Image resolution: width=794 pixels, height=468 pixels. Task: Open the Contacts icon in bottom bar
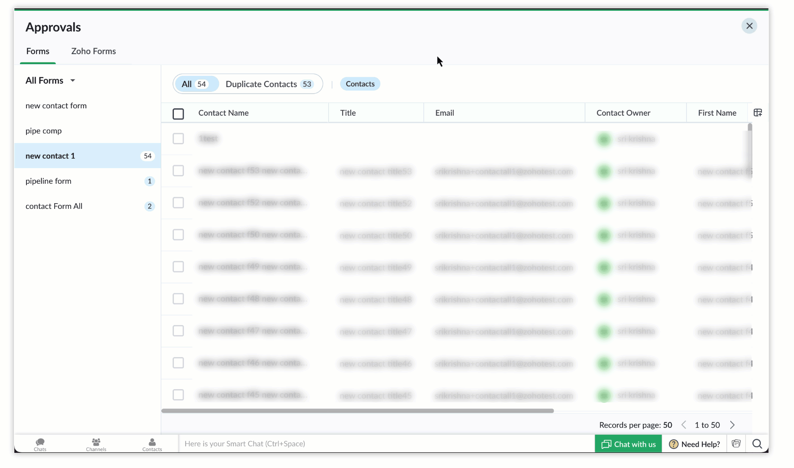[152, 444]
